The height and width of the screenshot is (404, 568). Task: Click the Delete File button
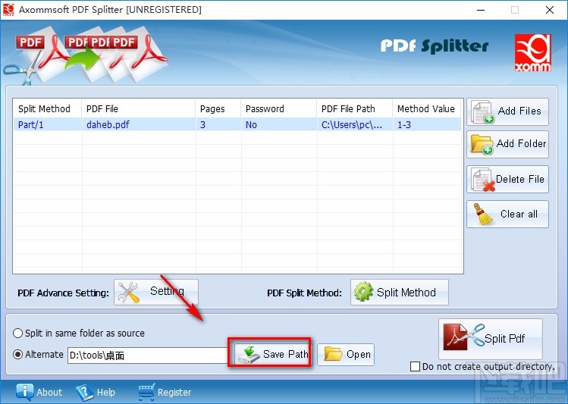pyautogui.click(x=507, y=179)
